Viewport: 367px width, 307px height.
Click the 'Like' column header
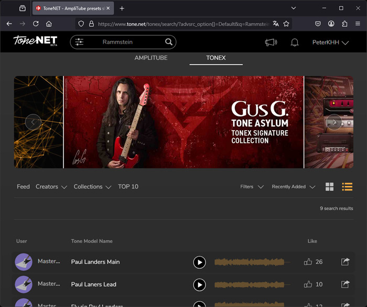pos(312,241)
